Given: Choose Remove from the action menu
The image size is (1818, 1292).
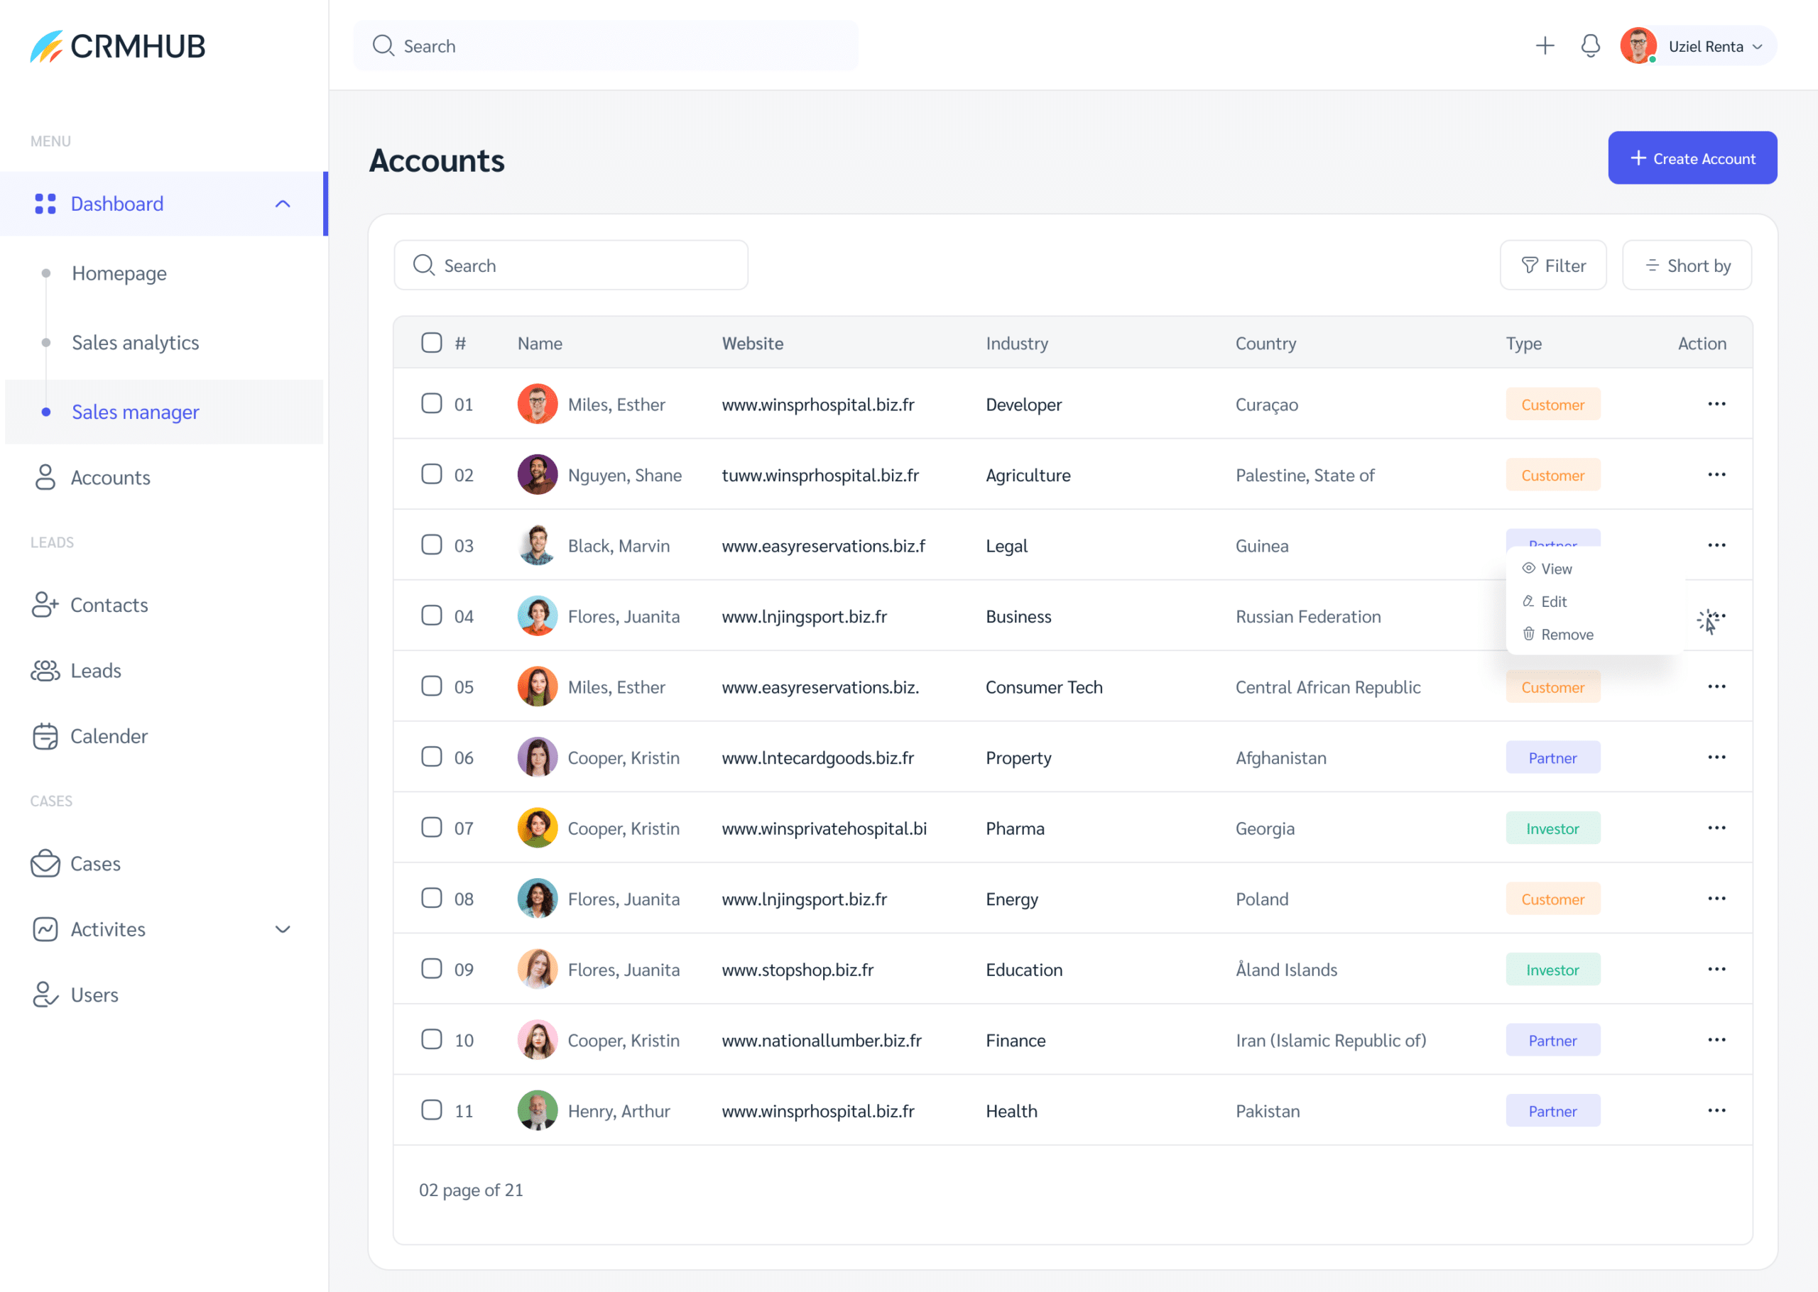Looking at the screenshot, I should coord(1566,634).
